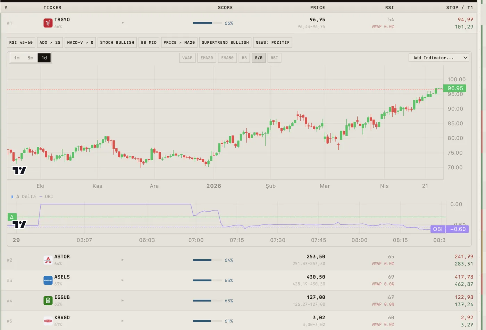Image resolution: width=486 pixels, height=330 pixels.
Task: Switch chart to 5m timeframe
Action: click(x=31, y=58)
